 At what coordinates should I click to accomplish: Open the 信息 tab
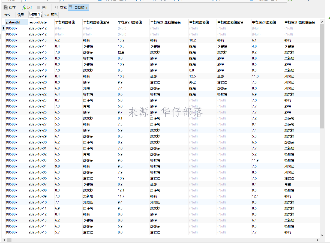coord(21,15)
